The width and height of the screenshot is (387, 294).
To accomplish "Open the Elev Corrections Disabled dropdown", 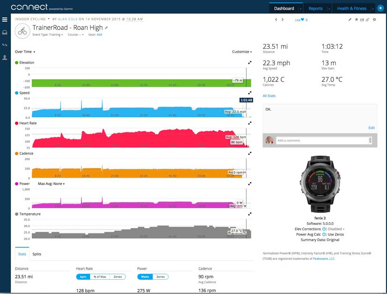I will (336, 229).
